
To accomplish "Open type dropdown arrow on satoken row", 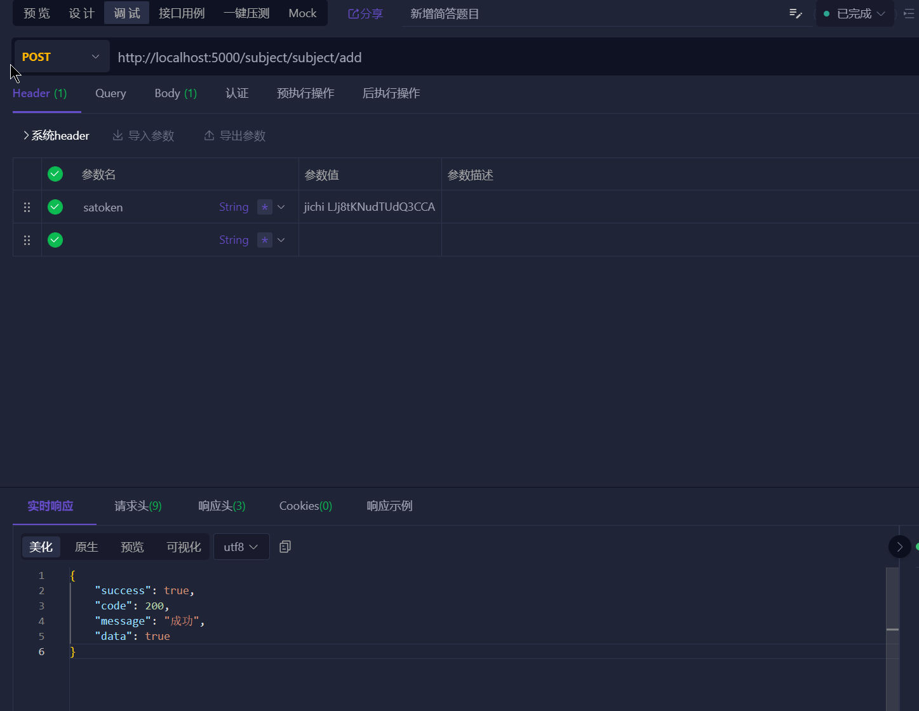I will [281, 207].
